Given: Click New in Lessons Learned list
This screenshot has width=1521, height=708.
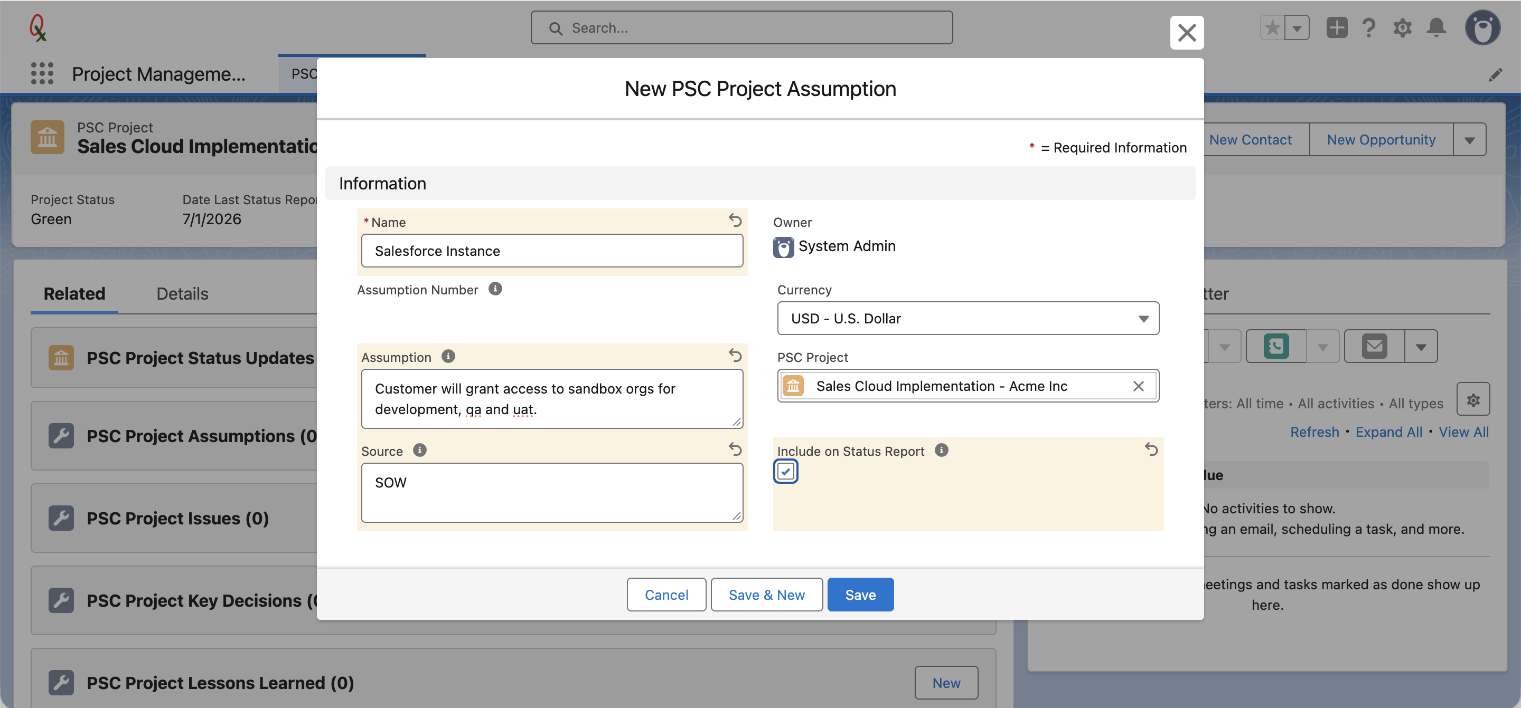Looking at the screenshot, I should click(946, 683).
